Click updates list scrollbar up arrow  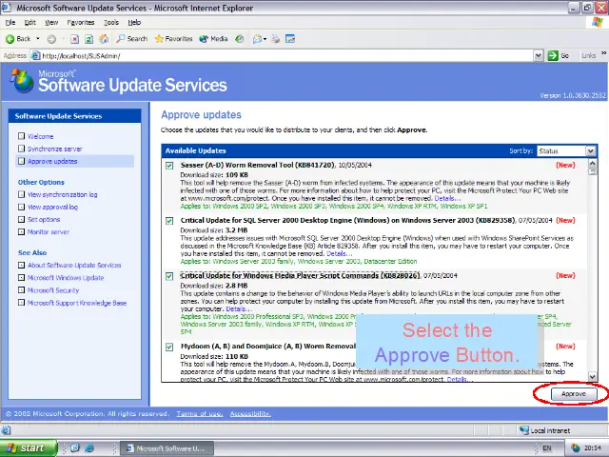coord(592,163)
